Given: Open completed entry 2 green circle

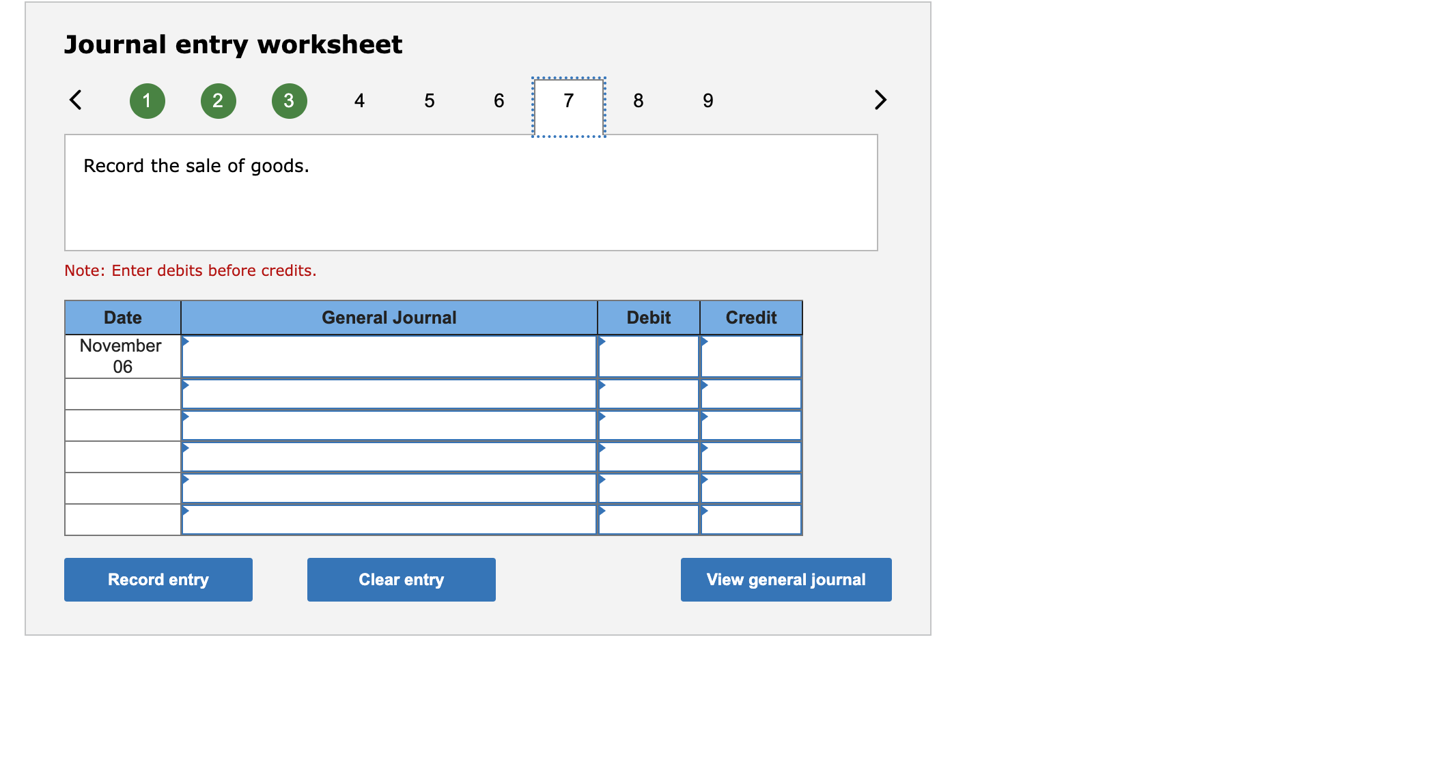Looking at the screenshot, I should [218, 101].
